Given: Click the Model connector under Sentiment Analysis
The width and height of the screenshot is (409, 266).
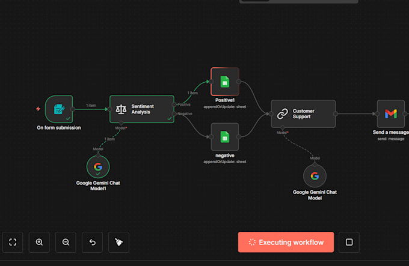Looking at the screenshot, I should [x=121, y=123].
